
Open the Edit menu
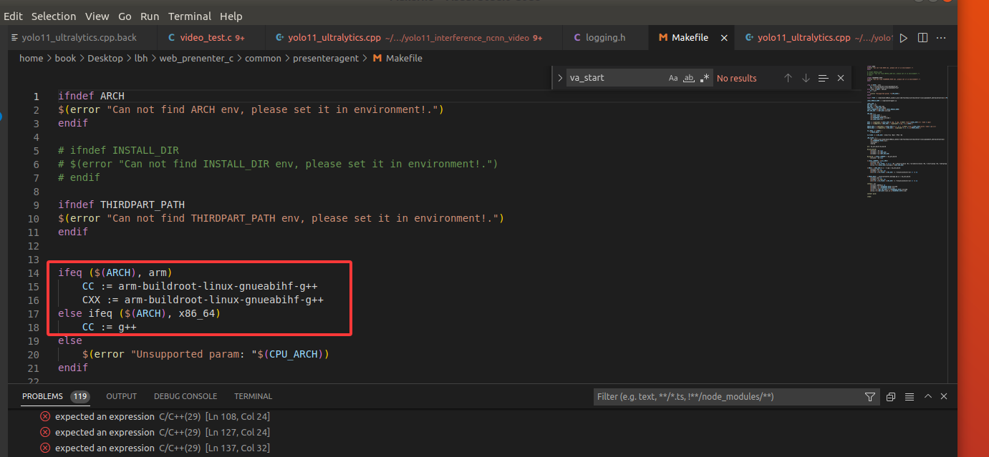pyautogui.click(x=13, y=16)
